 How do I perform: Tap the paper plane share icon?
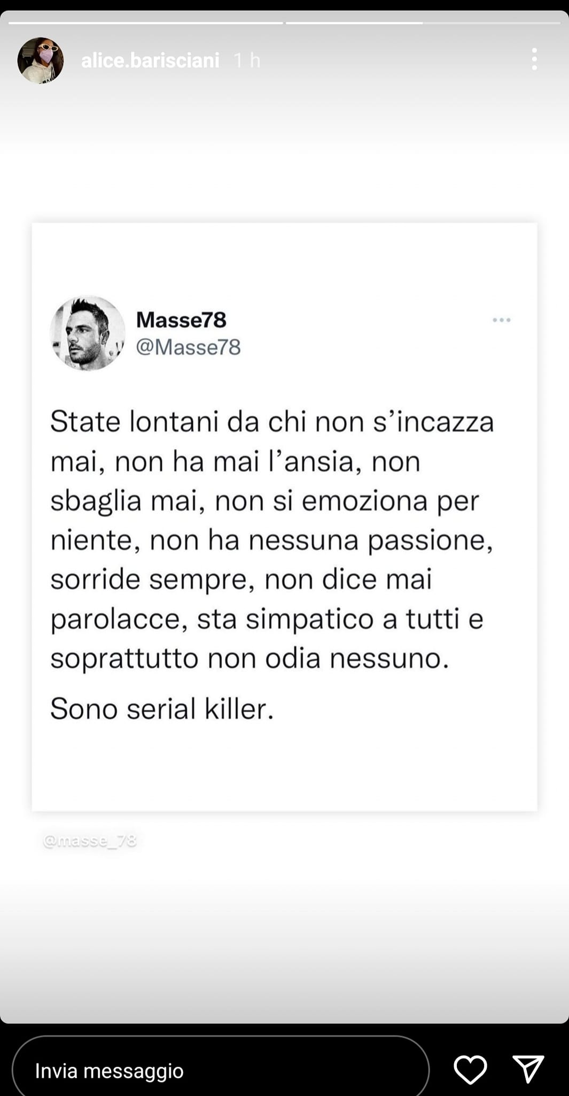coord(528,1069)
